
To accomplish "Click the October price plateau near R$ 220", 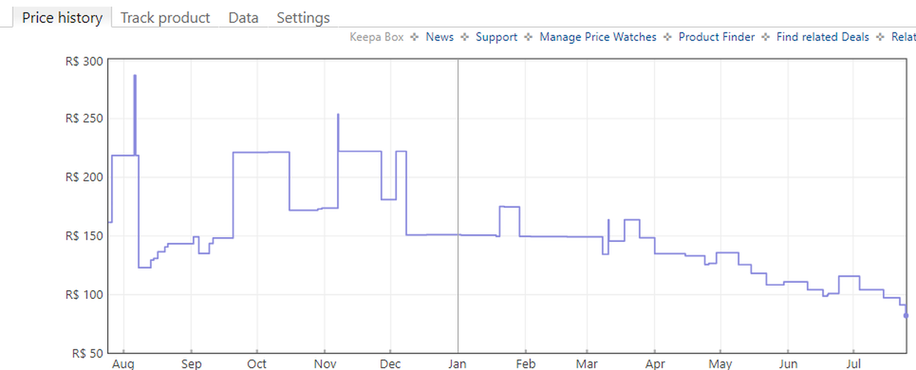I will [261, 152].
